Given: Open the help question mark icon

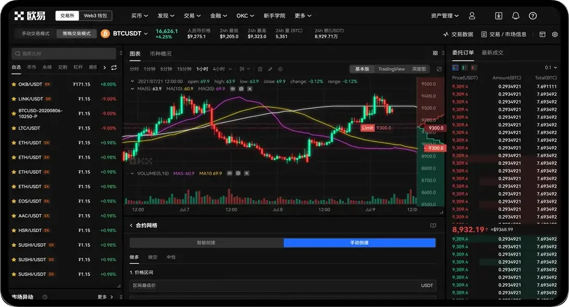Looking at the screenshot, I should click(x=533, y=16).
